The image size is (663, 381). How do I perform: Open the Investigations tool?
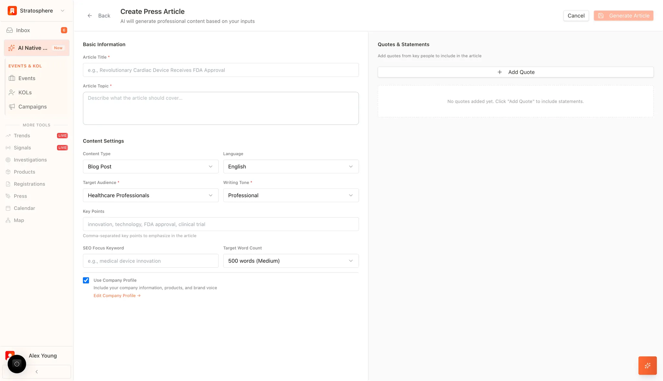click(x=30, y=159)
